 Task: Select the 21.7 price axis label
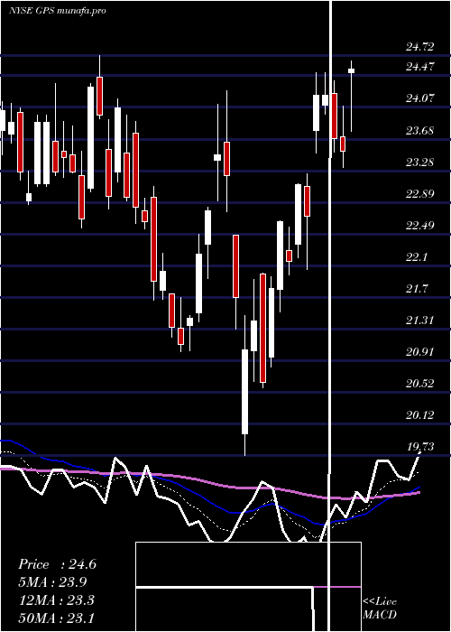[417, 289]
